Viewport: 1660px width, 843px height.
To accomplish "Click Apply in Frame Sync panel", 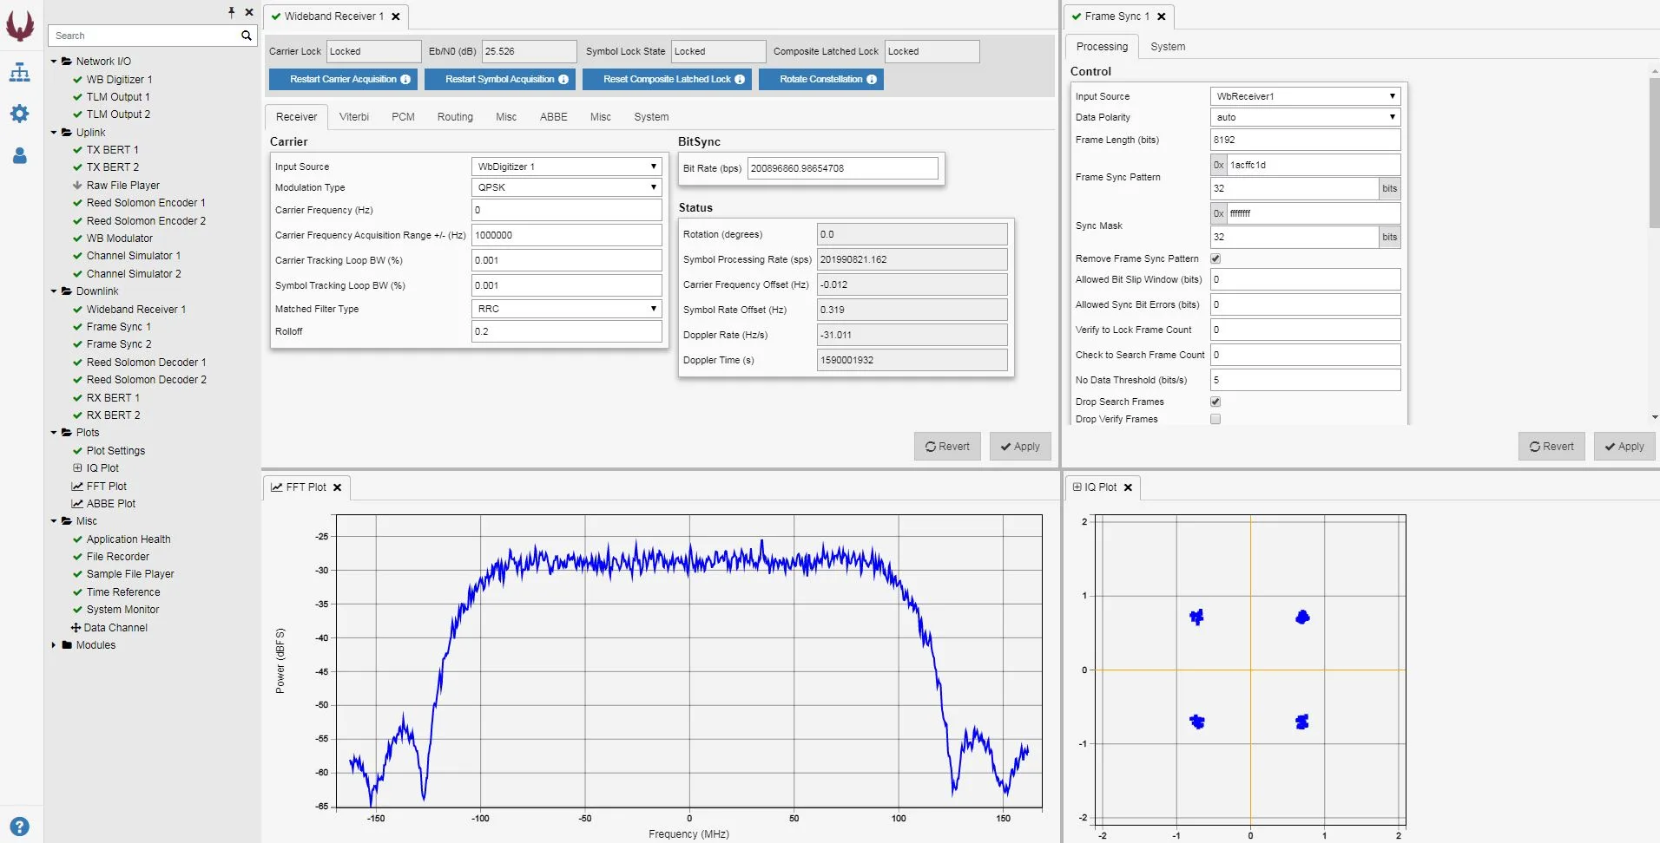I will [x=1624, y=447].
